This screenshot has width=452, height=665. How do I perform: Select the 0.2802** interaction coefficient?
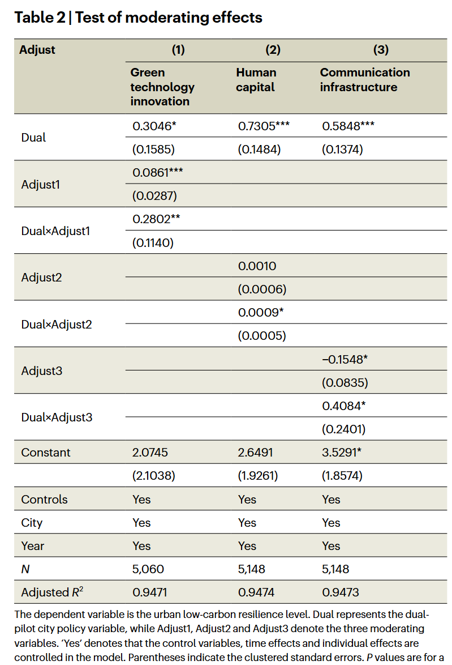coord(156,219)
